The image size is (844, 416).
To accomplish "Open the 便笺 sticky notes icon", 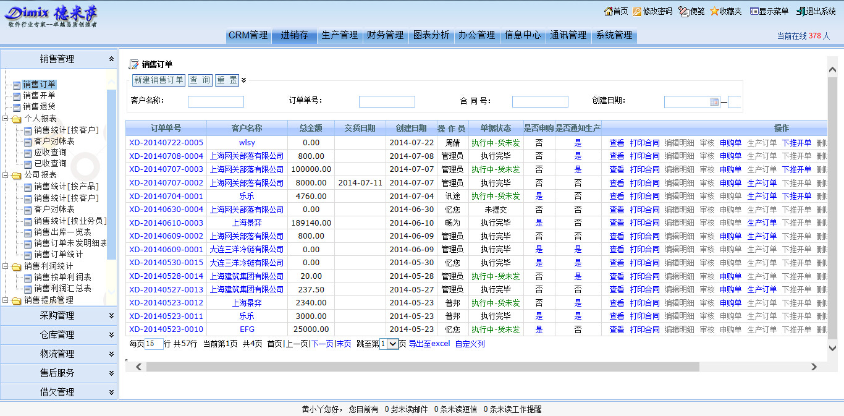I will coord(683,11).
